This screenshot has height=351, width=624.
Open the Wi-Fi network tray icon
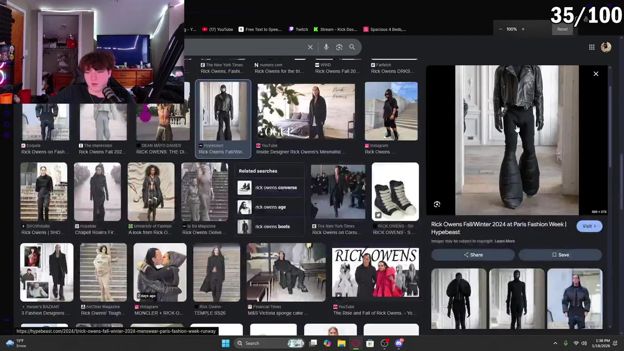[576, 343]
